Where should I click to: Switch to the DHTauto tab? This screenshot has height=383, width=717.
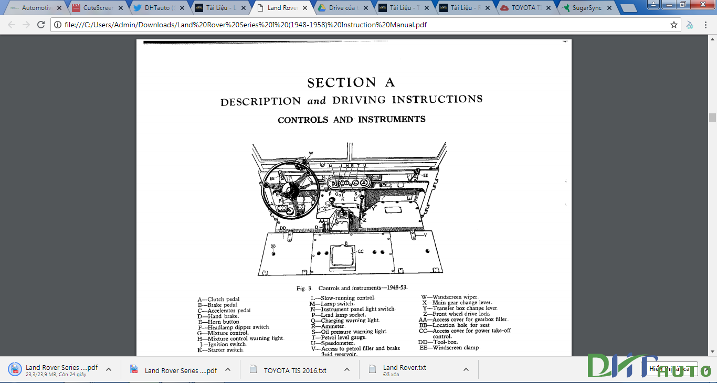[157, 8]
